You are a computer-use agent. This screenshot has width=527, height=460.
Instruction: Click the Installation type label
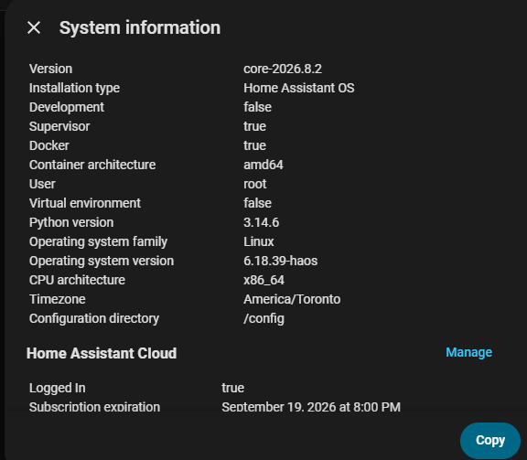pos(74,88)
